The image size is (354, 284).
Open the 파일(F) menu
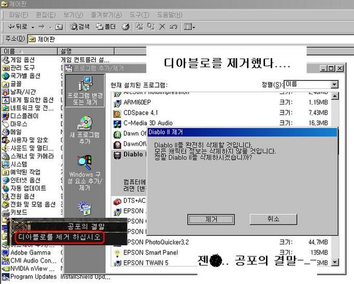click(x=18, y=15)
